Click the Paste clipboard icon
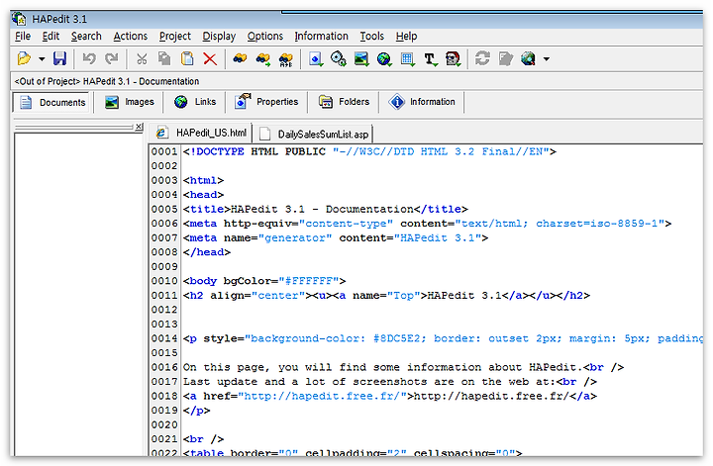The height and width of the screenshot is (466, 713). click(187, 58)
